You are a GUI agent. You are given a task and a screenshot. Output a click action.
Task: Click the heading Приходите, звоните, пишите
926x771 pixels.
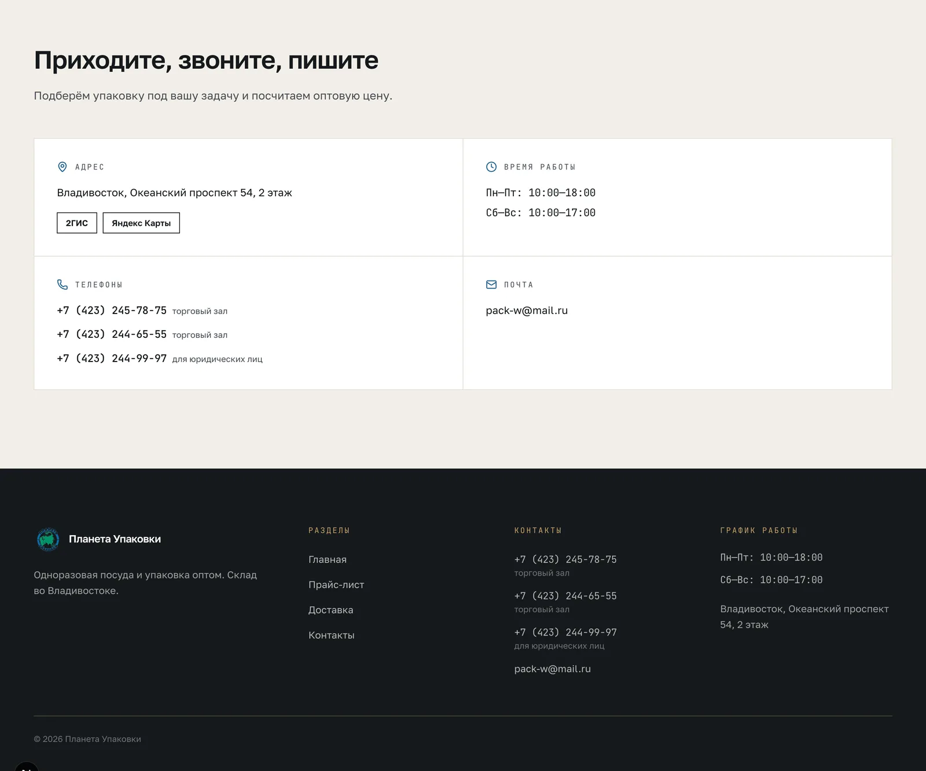pos(206,61)
